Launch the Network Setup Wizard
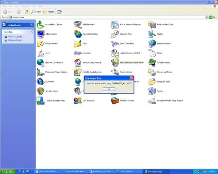Image resolution: width=218 pixels, height=174 pixels. (88, 63)
